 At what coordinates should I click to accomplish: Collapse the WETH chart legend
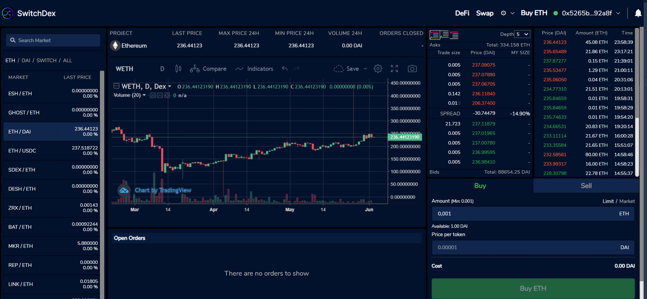point(116,86)
